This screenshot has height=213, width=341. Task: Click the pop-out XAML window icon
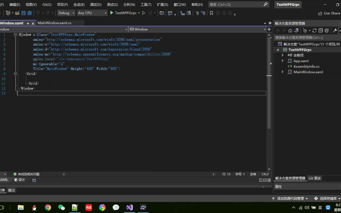(x=34, y=180)
